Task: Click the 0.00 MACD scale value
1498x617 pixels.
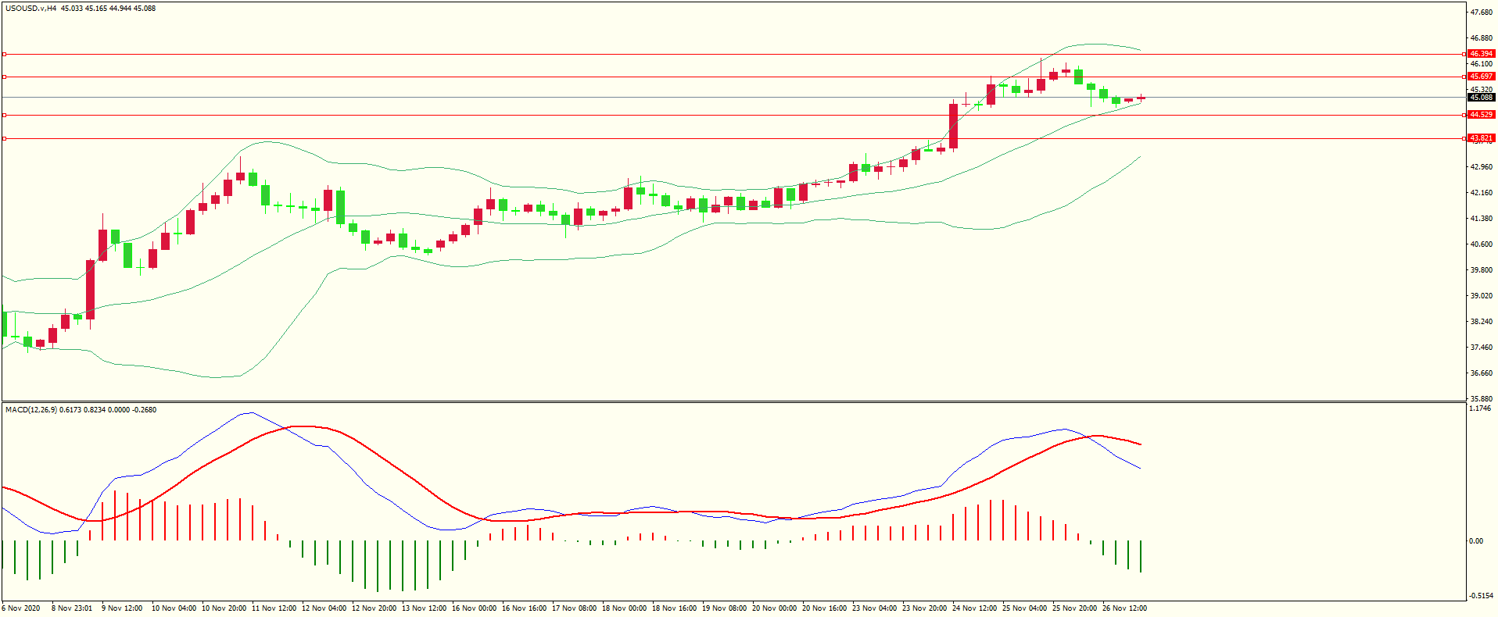Action: tap(1476, 541)
